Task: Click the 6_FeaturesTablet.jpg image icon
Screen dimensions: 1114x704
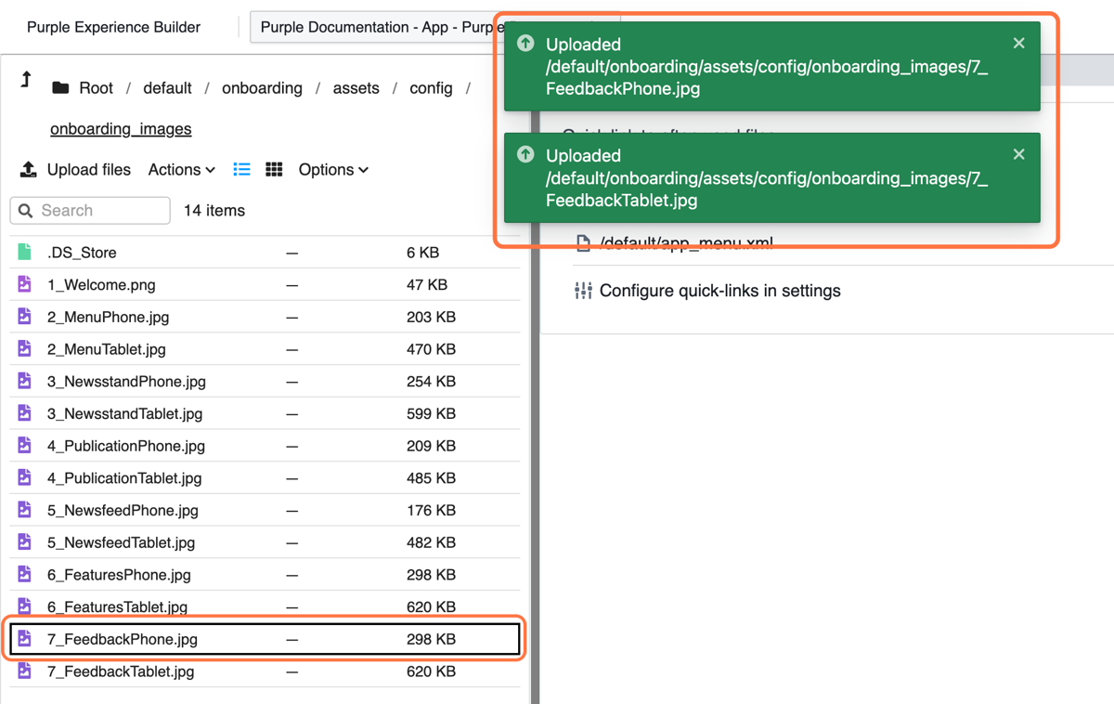Action: point(25,606)
